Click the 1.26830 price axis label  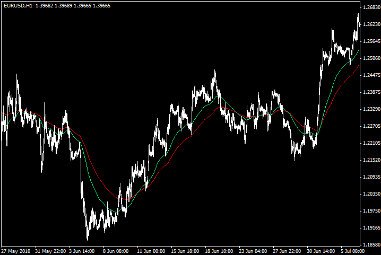tap(370, 7)
